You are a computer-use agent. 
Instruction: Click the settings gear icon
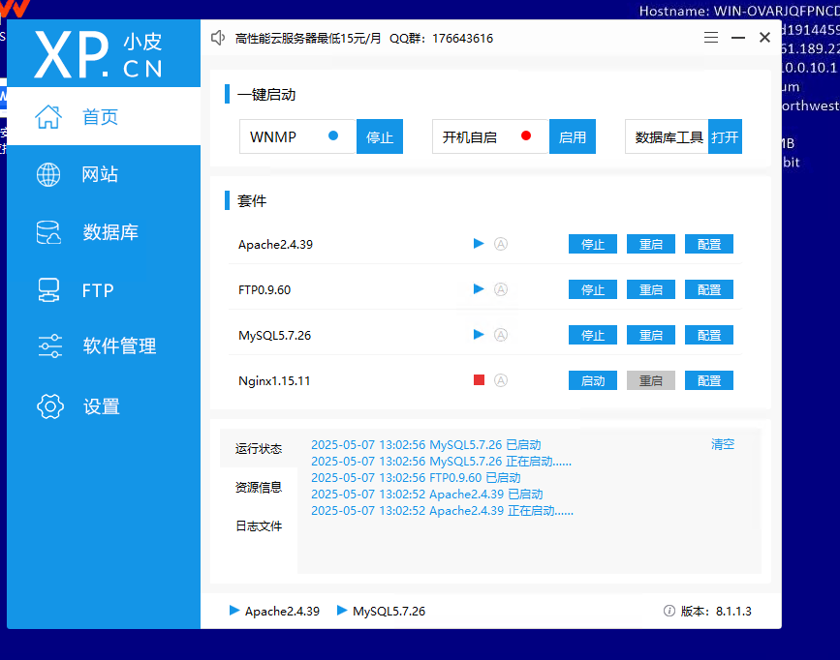click(50, 406)
